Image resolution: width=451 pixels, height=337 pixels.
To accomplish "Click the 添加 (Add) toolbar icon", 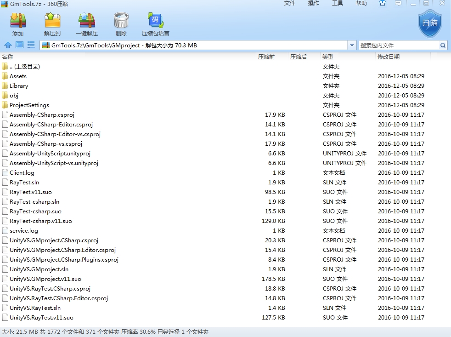I will (18, 22).
